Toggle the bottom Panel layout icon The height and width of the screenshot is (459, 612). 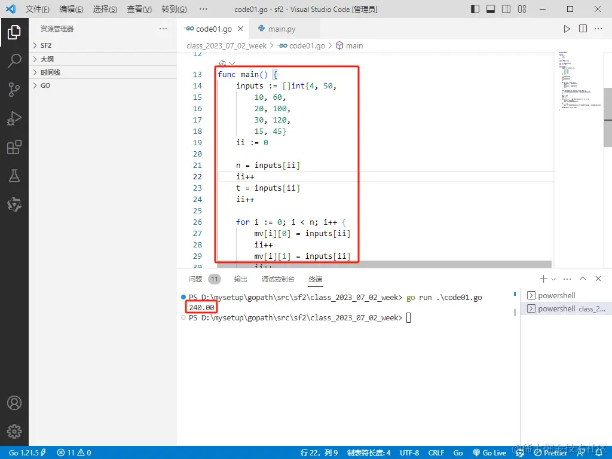(x=491, y=9)
